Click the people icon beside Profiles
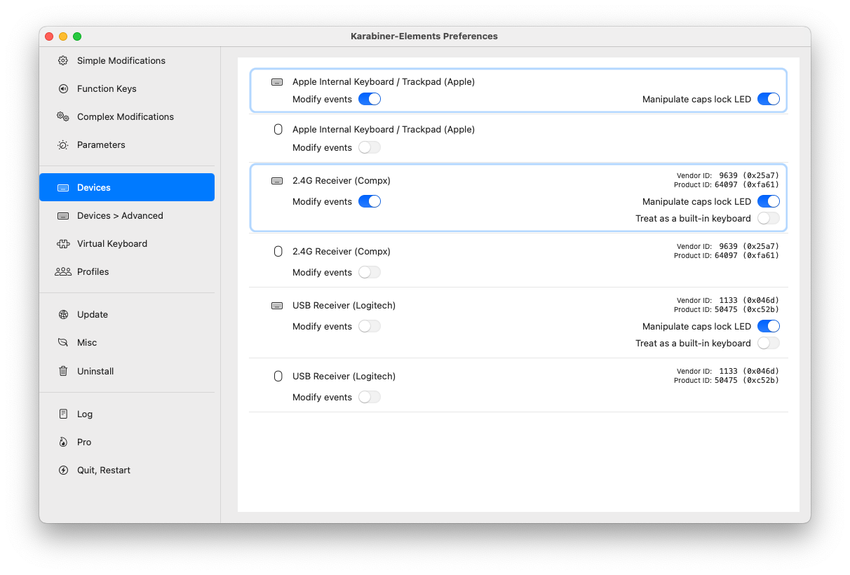 click(x=63, y=271)
